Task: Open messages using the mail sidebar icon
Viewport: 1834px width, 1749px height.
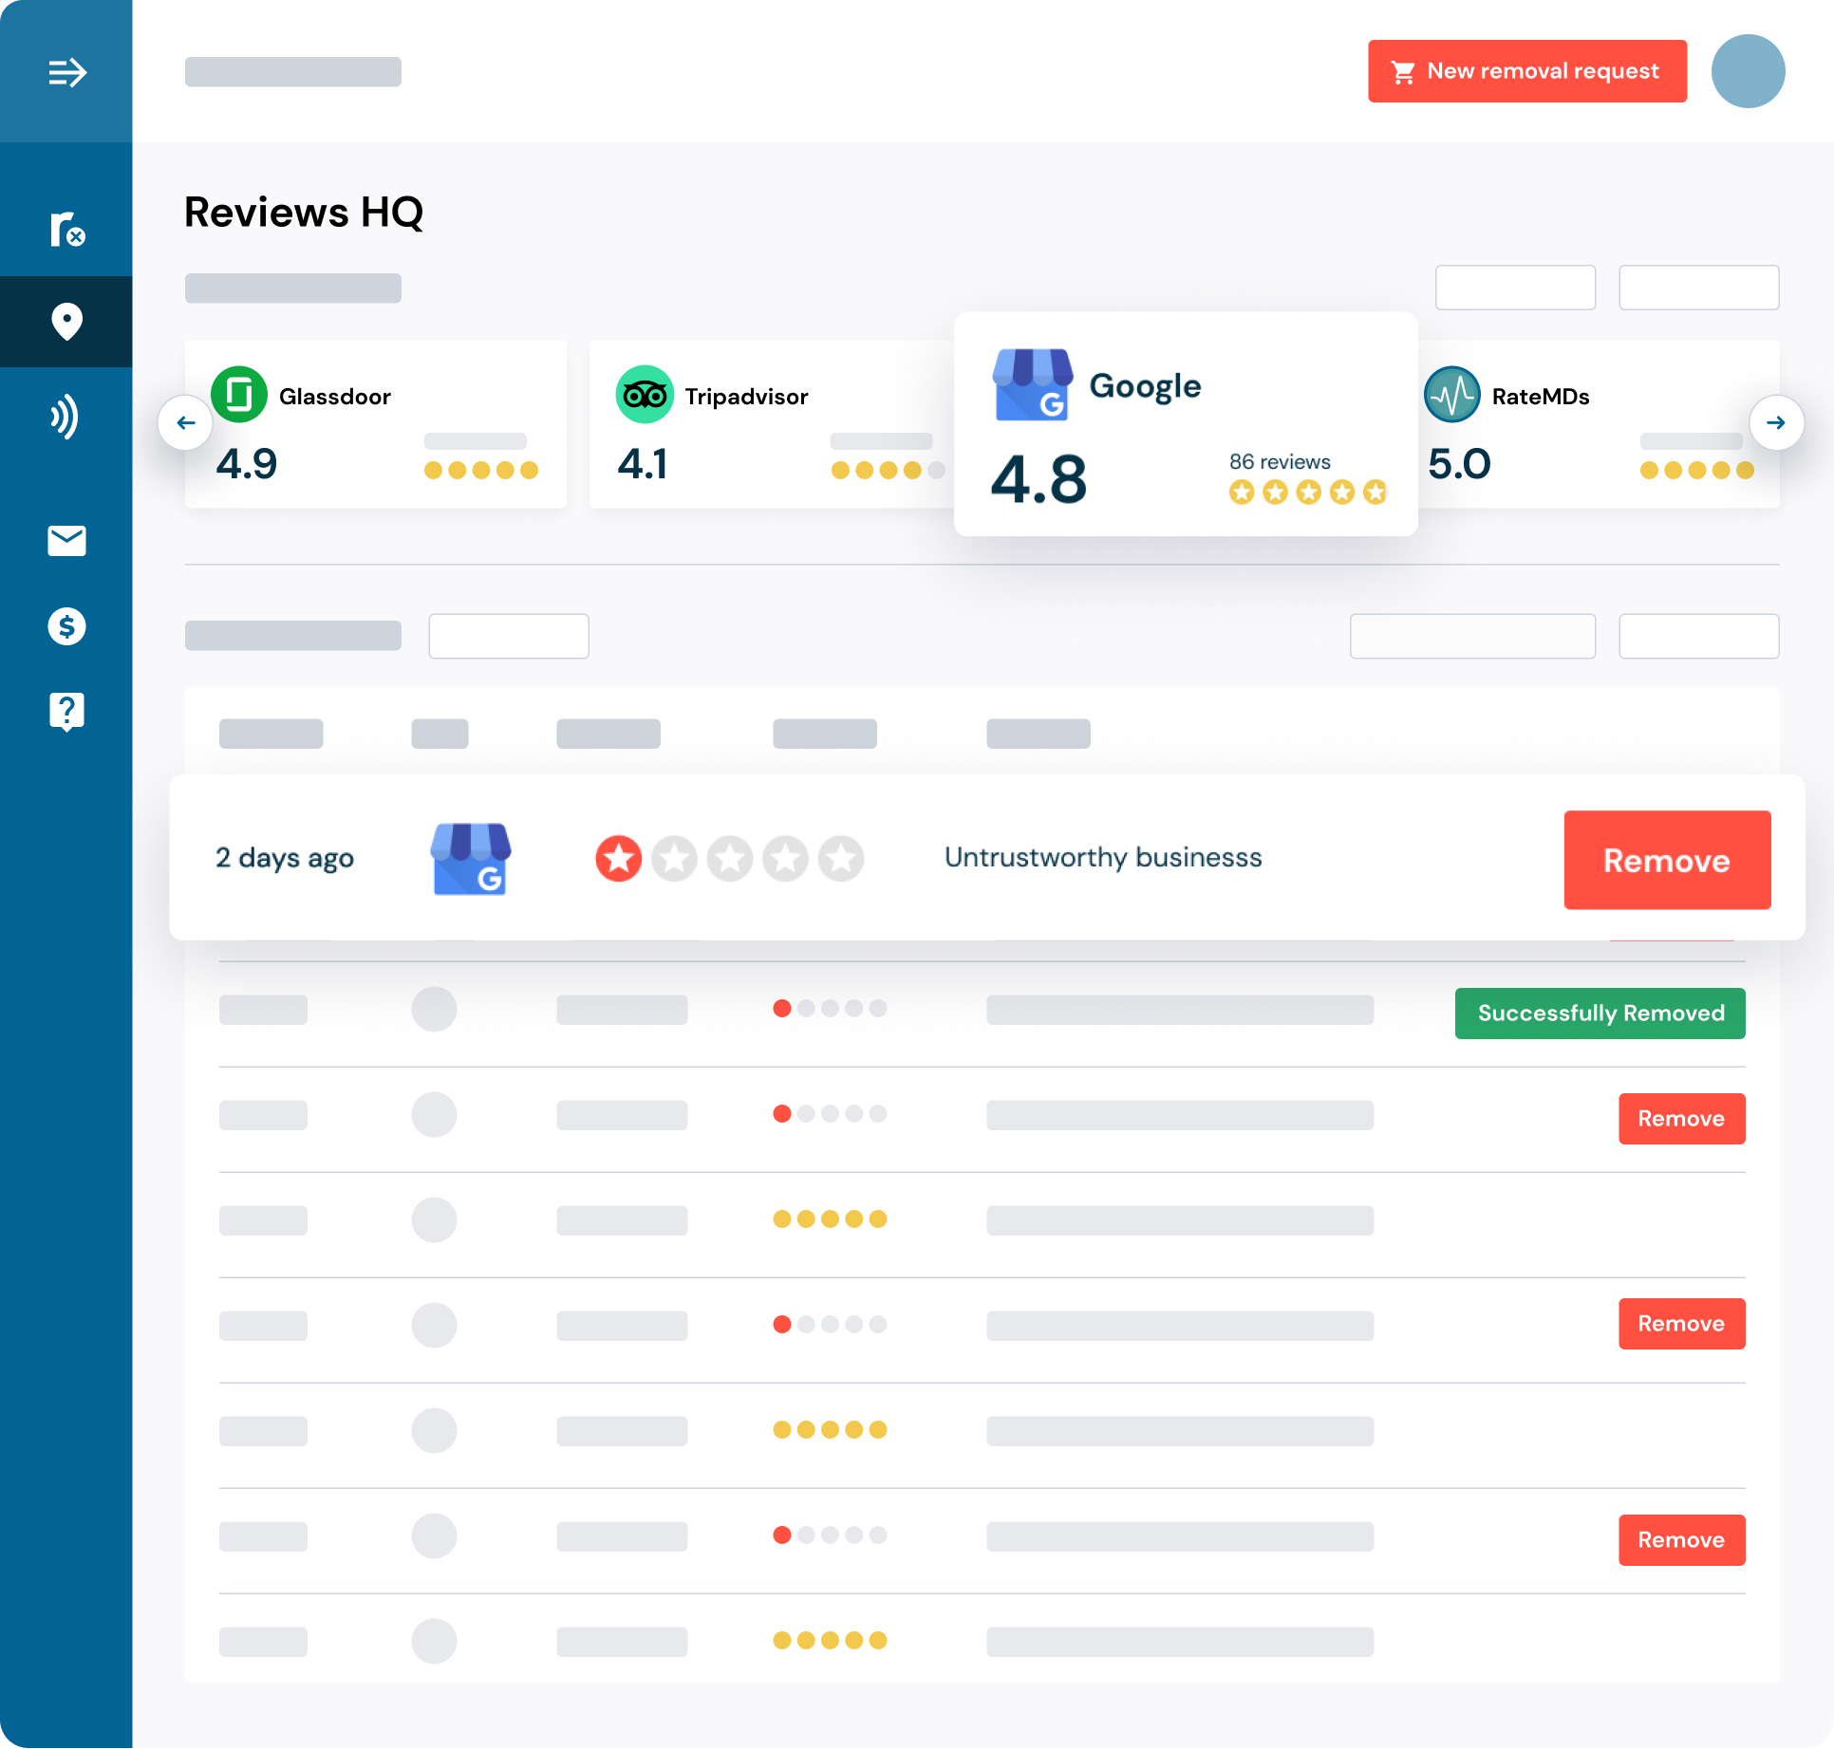Action: pyautogui.click(x=65, y=541)
